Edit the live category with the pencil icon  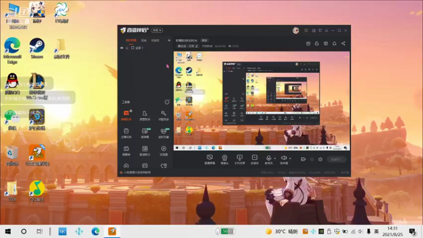[196, 46]
